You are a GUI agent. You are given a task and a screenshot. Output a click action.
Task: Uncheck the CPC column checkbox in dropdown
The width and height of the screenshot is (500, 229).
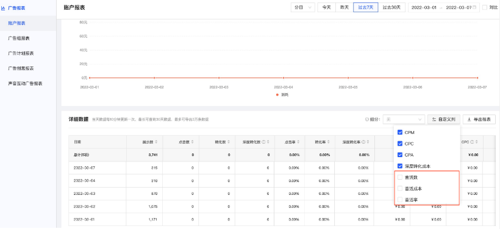click(x=400, y=144)
